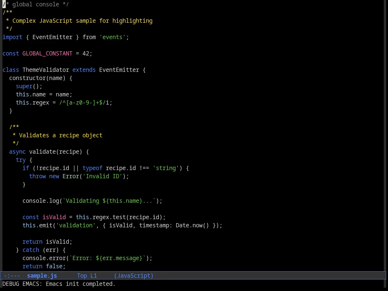Click 'this.regex.test(recipe.id)' expression
388x291 pixels.
coord(119,217)
